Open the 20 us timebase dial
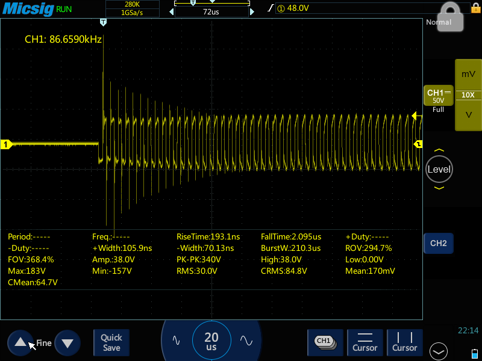This screenshot has width=482, height=361. pos(211,341)
